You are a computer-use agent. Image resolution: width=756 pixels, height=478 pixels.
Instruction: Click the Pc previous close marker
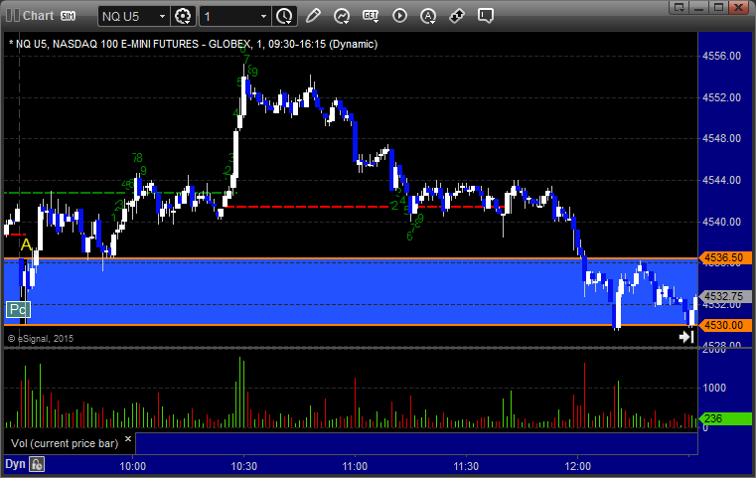point(18,309)
